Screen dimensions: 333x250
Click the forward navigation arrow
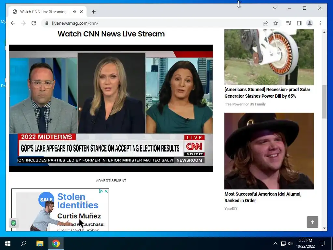23,23
